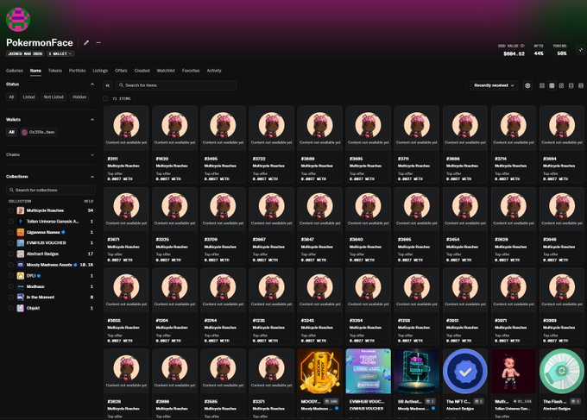This screenshot has width=587, height=420.
Task: Switch to the Activity tab
Action: [214, 71]
